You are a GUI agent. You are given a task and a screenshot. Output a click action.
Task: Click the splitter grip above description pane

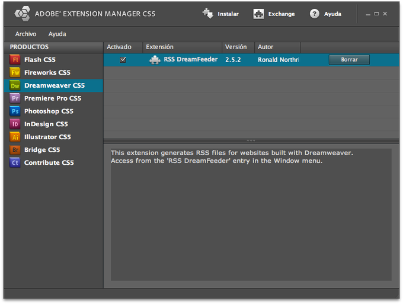pyautogui.click(x=251, y=141)
